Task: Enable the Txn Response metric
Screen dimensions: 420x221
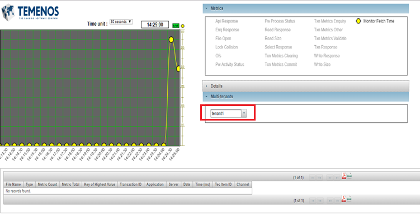Action: 325,47
